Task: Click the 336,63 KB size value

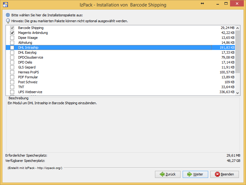Action: (x=227, y=92)
